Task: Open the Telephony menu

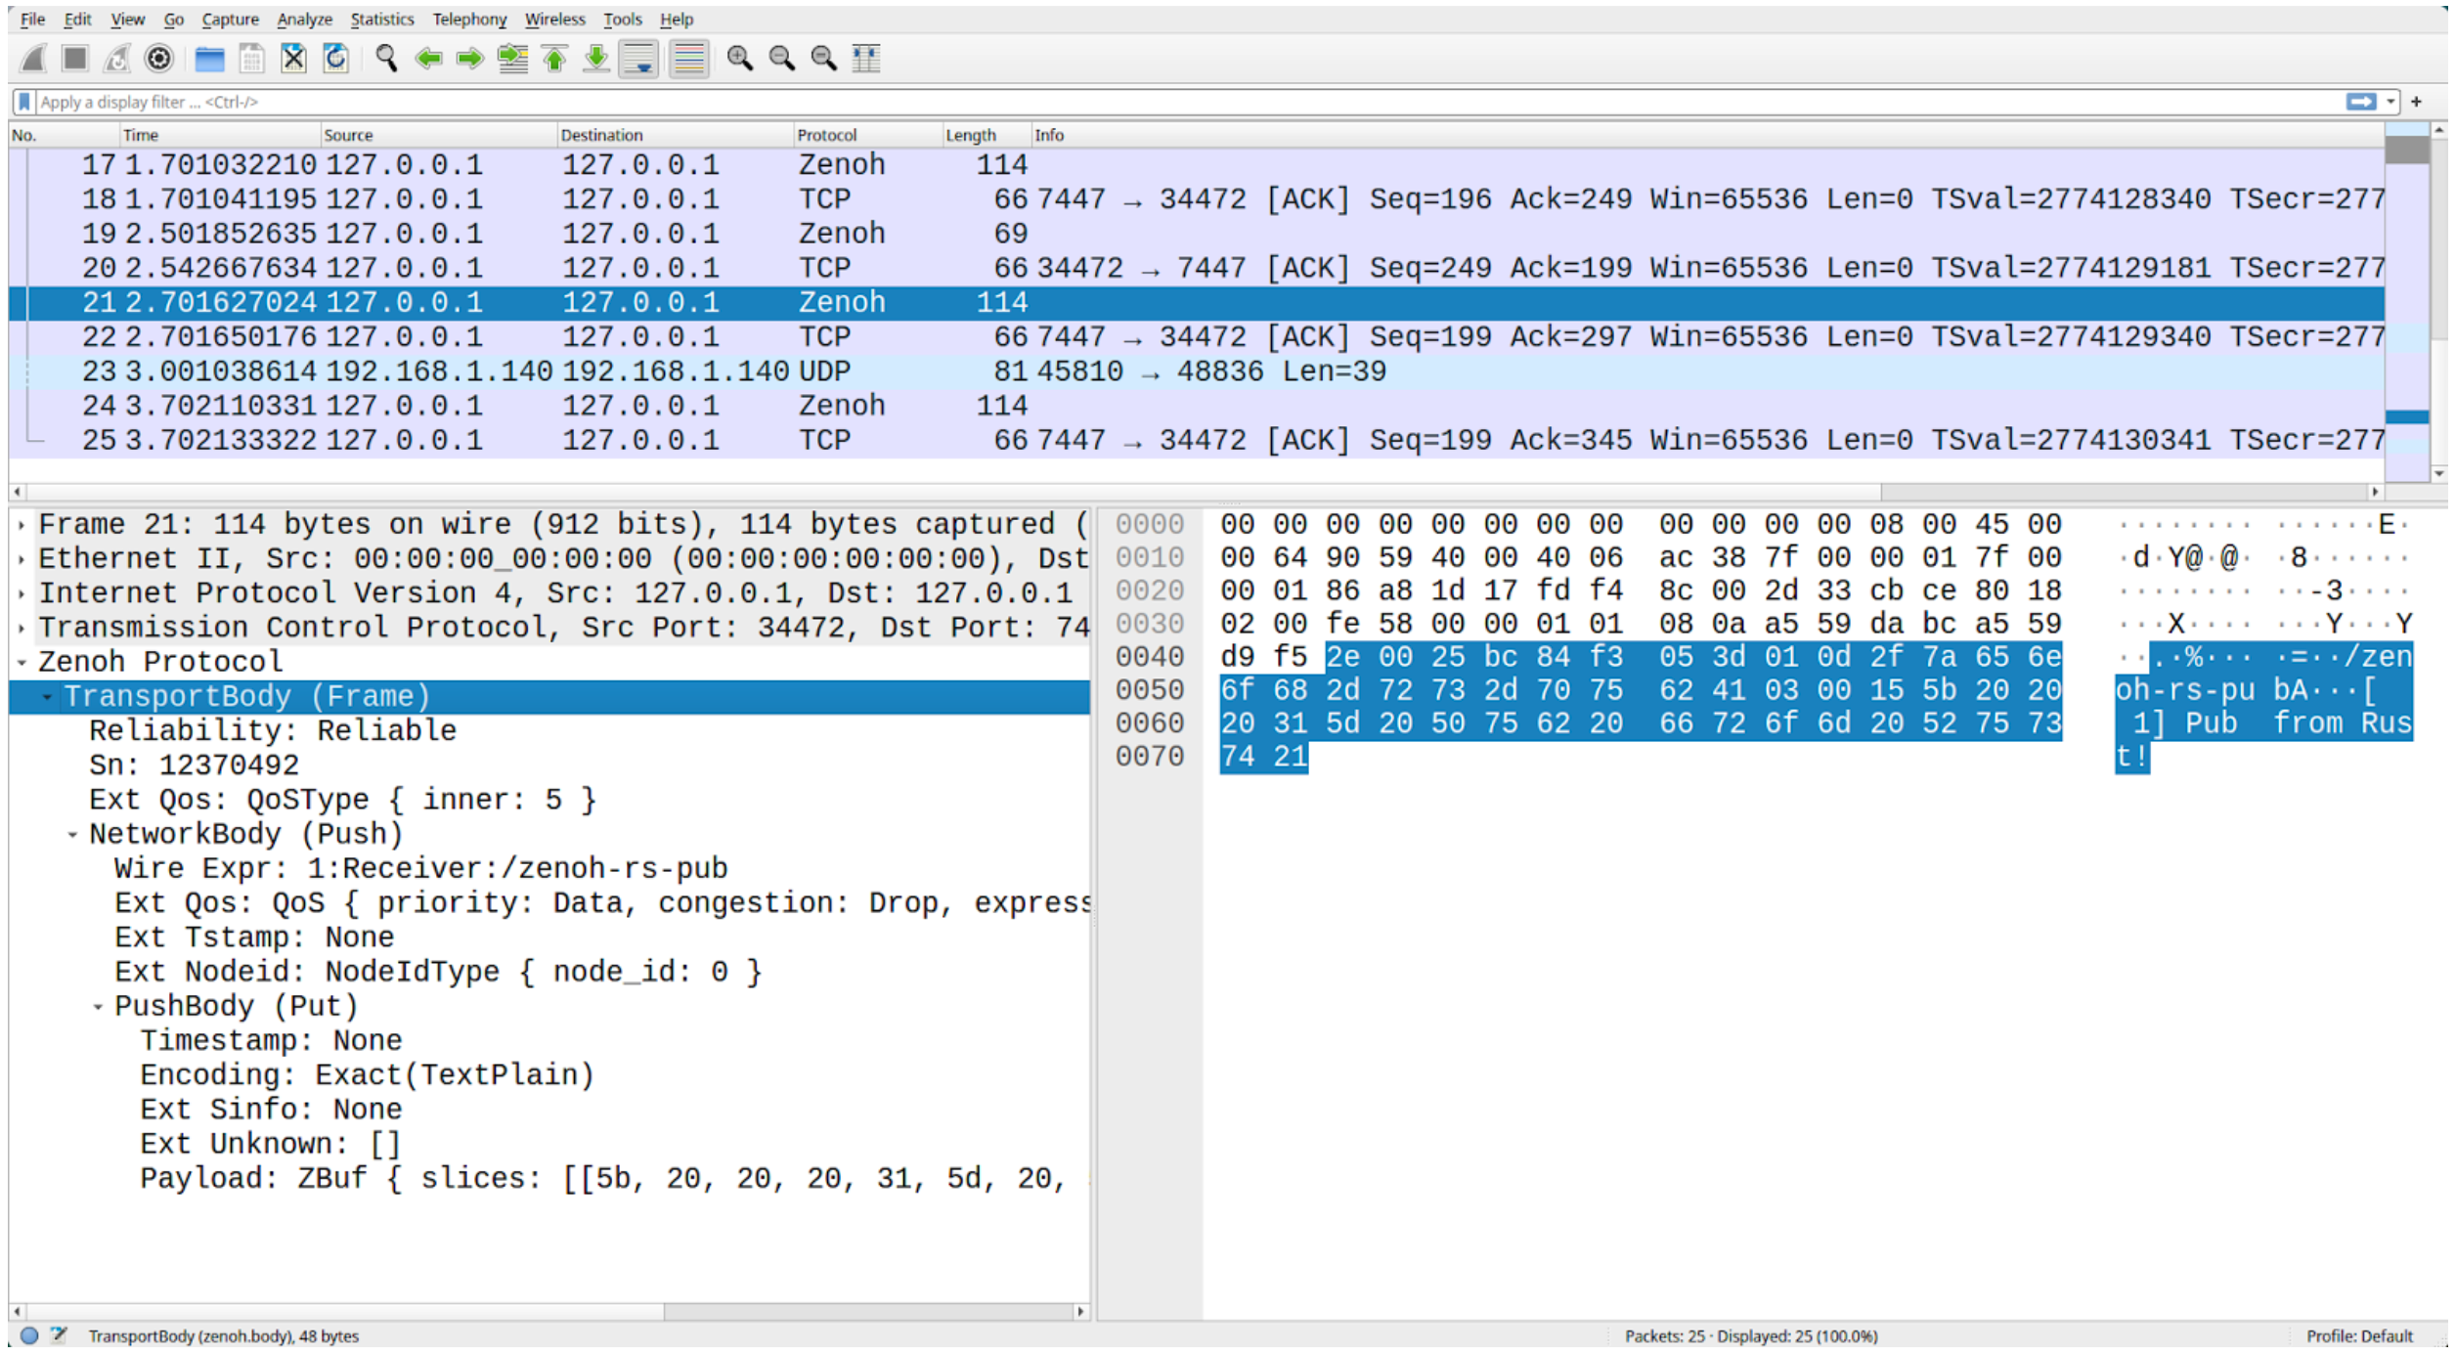Action: click(x=469, y=20)
